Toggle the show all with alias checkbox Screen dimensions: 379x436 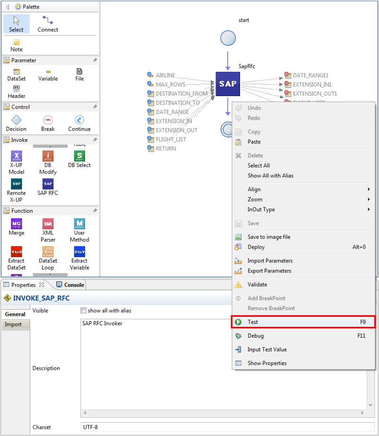coord(83,311)
